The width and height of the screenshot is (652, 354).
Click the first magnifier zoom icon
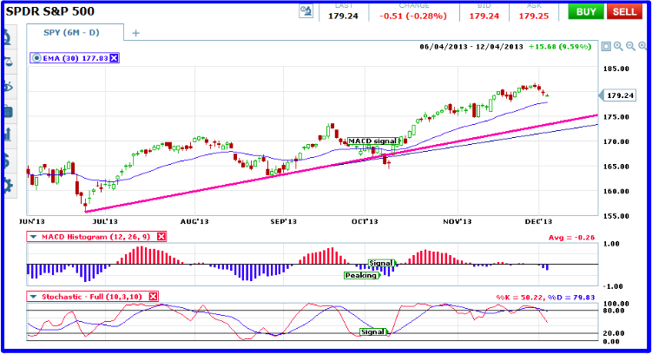(617, 47)
